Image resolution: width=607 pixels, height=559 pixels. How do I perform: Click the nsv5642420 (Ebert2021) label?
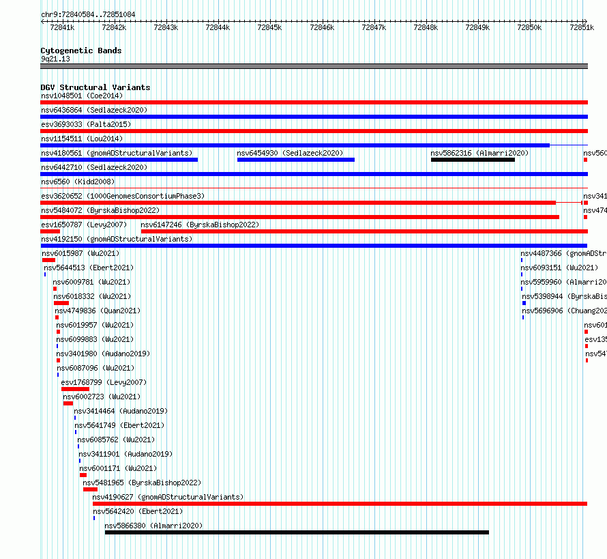coord(138,511)
